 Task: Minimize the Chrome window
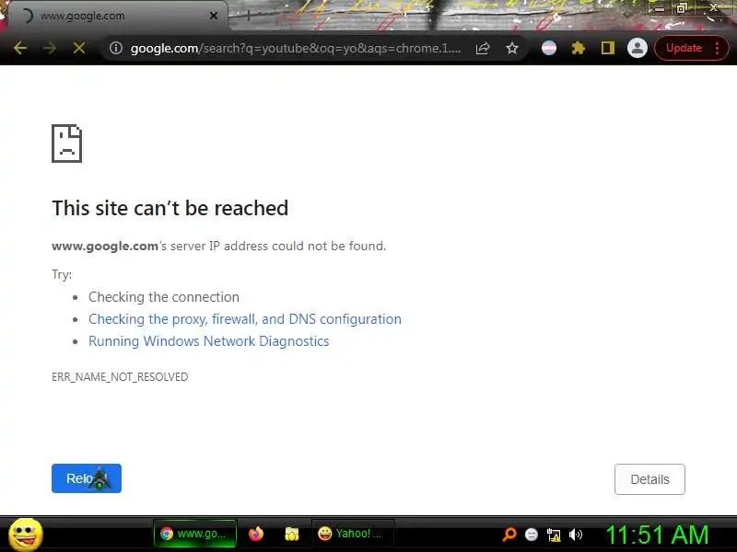click(x=660, y=8)
